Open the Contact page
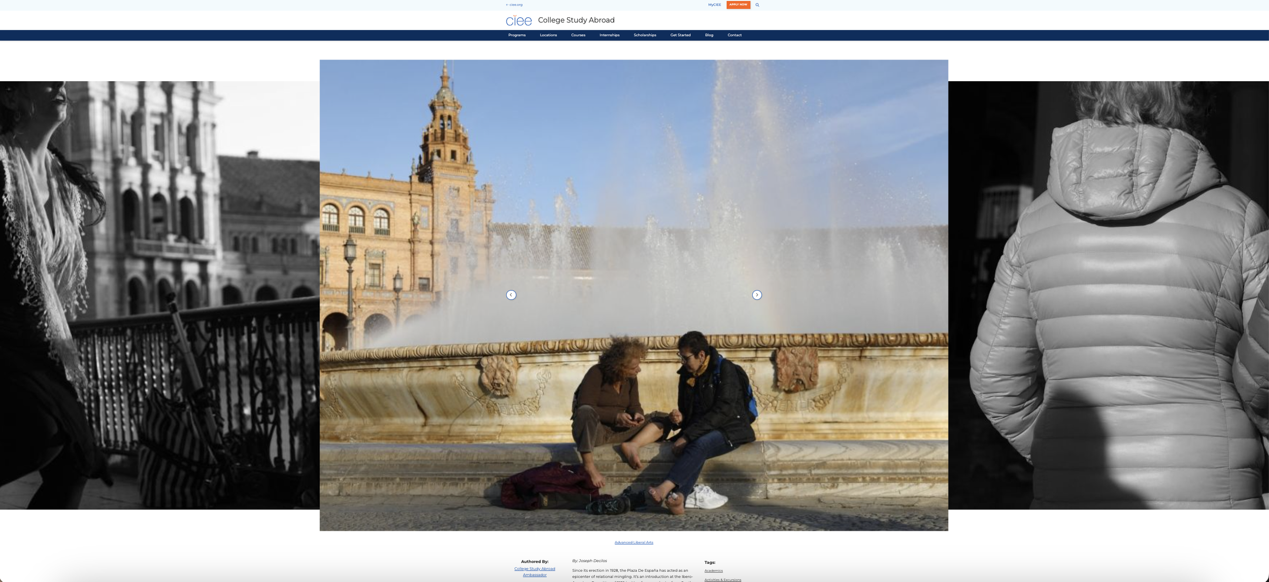Viewport: 1269px width, 582px height. pos(734,35)
